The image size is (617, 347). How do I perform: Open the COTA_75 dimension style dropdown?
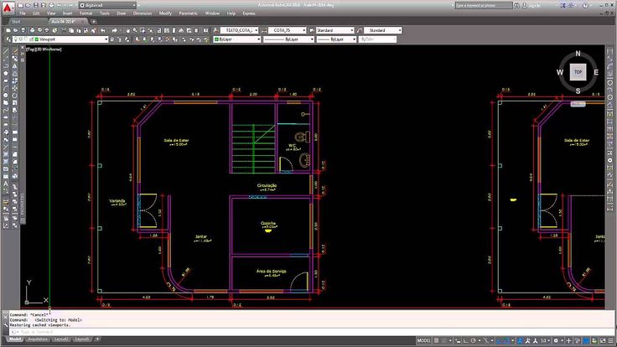click(288, 30)
